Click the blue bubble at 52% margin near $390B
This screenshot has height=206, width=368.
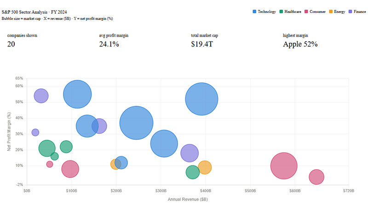point(201,99)
